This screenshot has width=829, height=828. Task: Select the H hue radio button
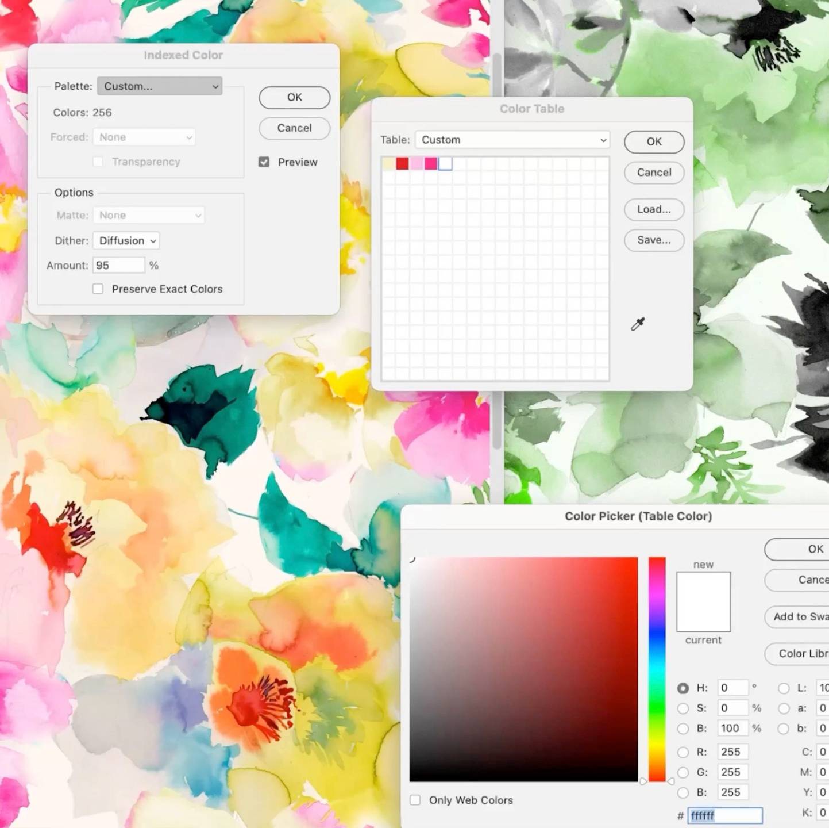point(683,688)
